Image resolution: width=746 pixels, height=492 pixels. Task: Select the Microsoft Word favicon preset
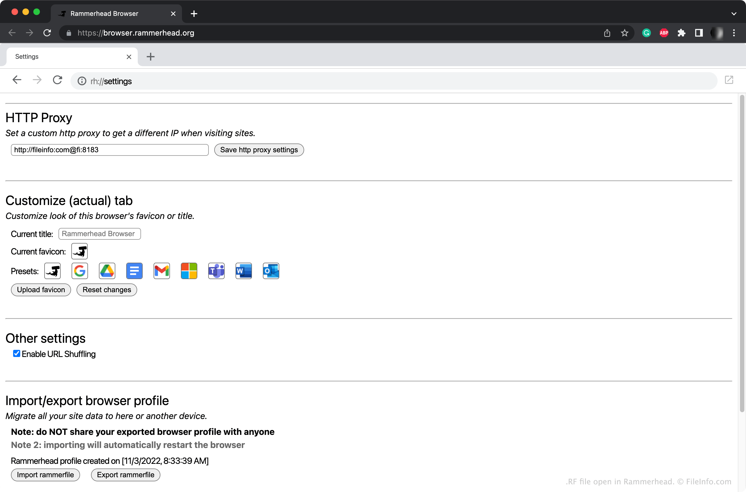coord(243,271)
